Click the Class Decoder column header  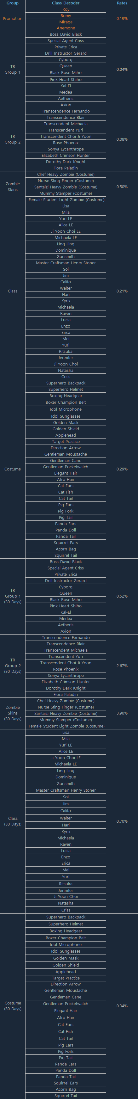(66, 3)
